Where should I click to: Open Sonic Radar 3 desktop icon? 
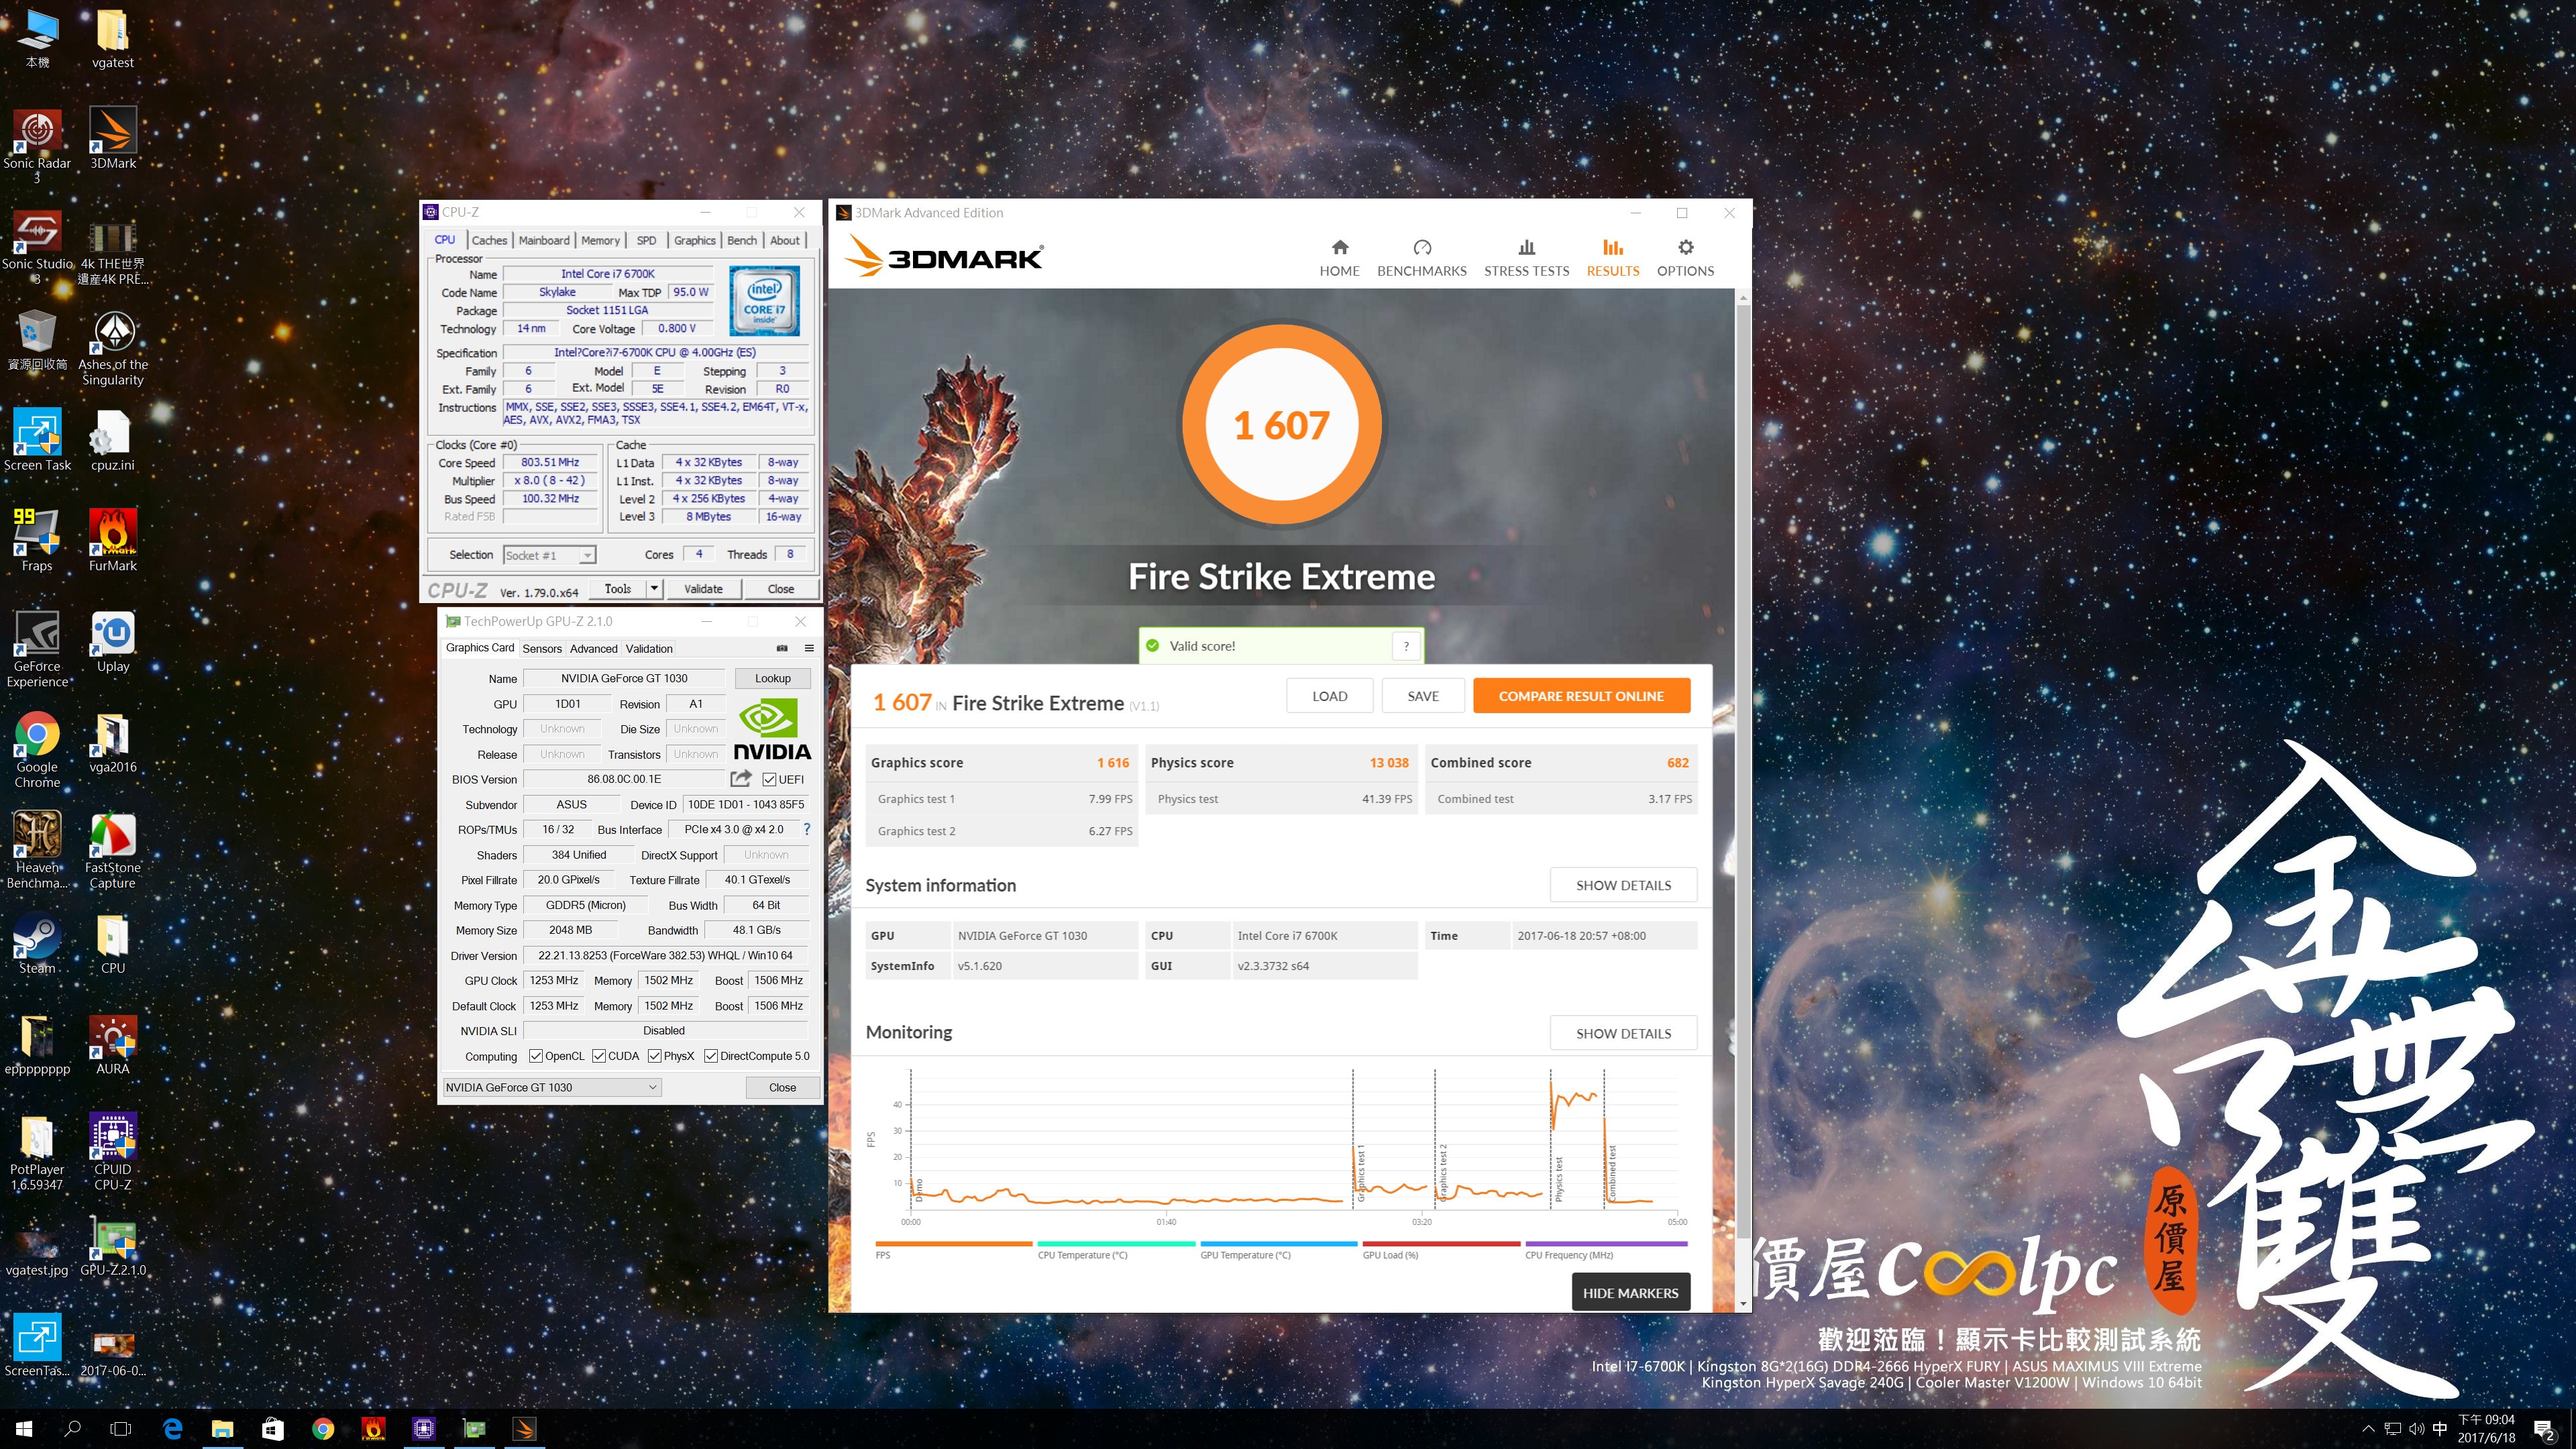tap(37, 146)
